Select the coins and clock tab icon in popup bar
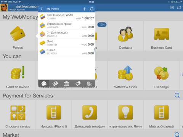The width and height of the screenshot is (183, 137). tap(89, 84)
